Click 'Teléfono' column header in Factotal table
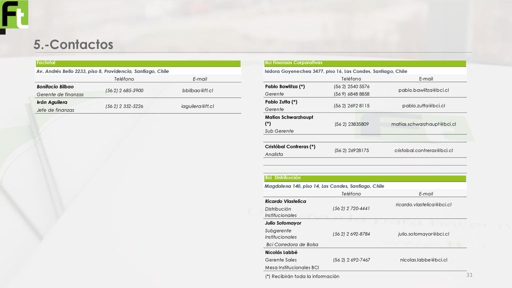 124,79
